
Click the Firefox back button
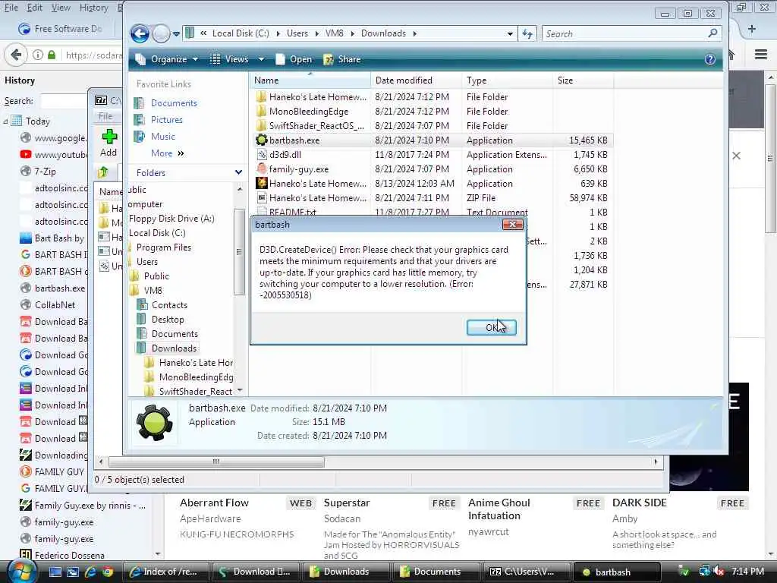click(16, 55)
